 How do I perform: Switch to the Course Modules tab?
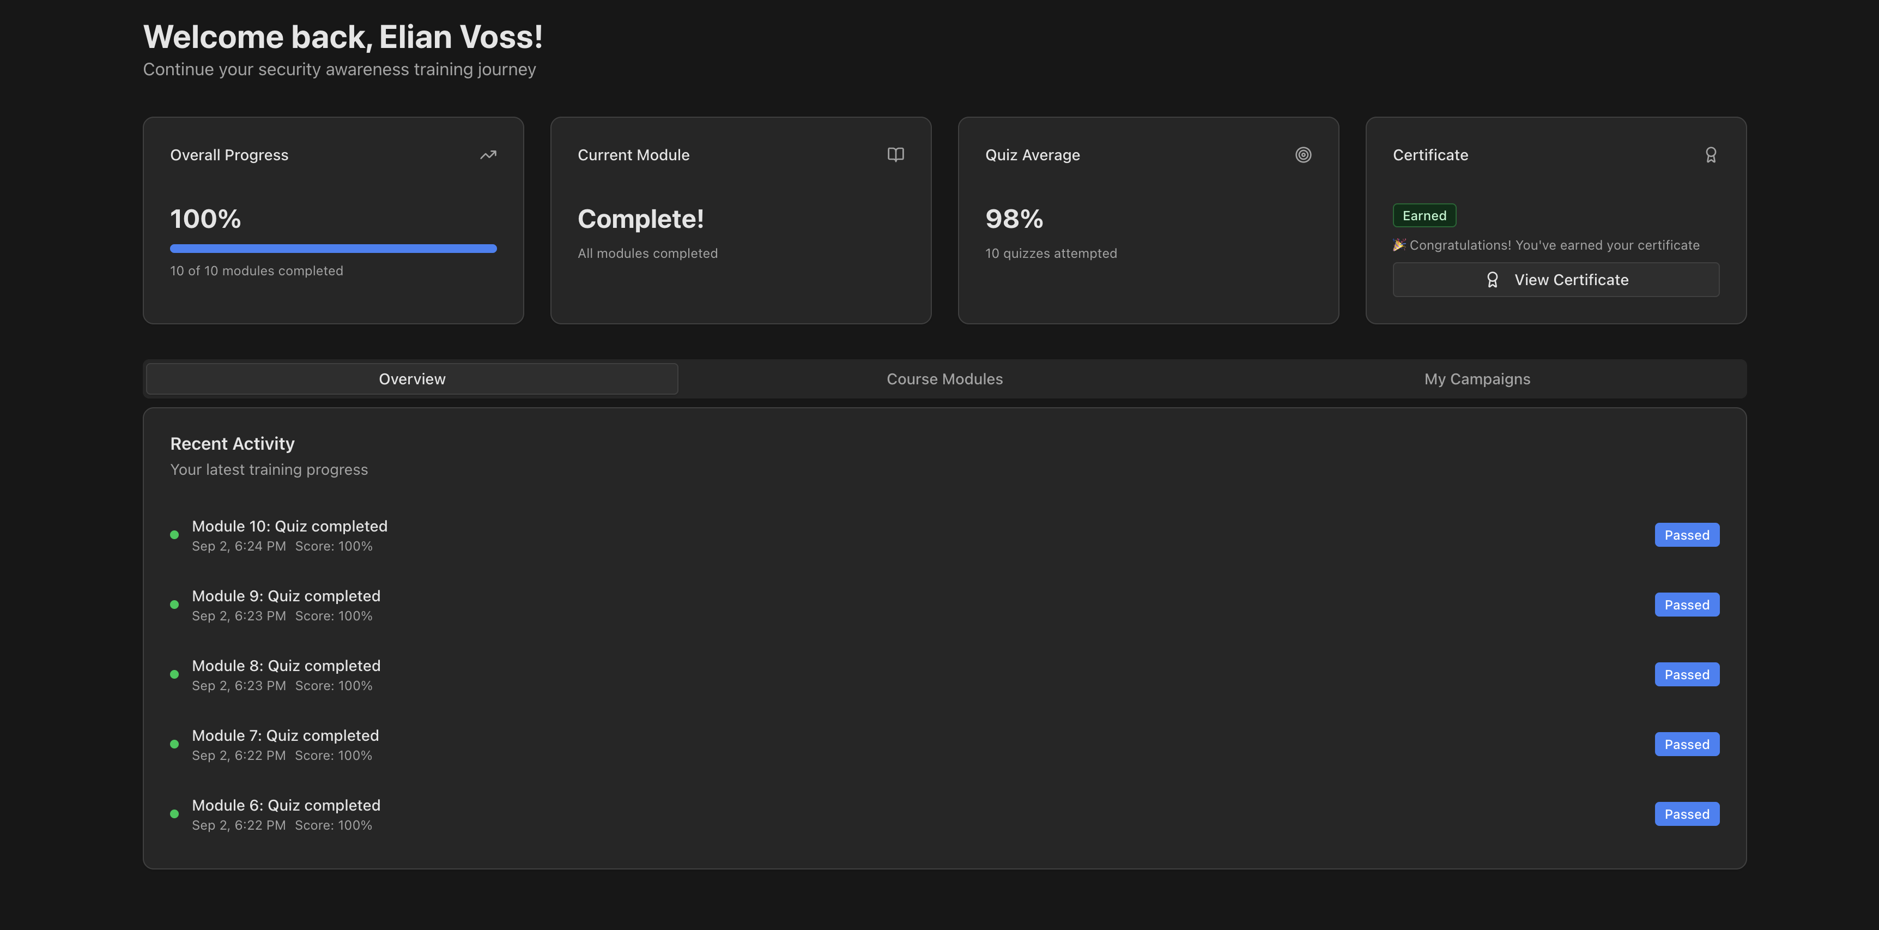coord(944,379)
